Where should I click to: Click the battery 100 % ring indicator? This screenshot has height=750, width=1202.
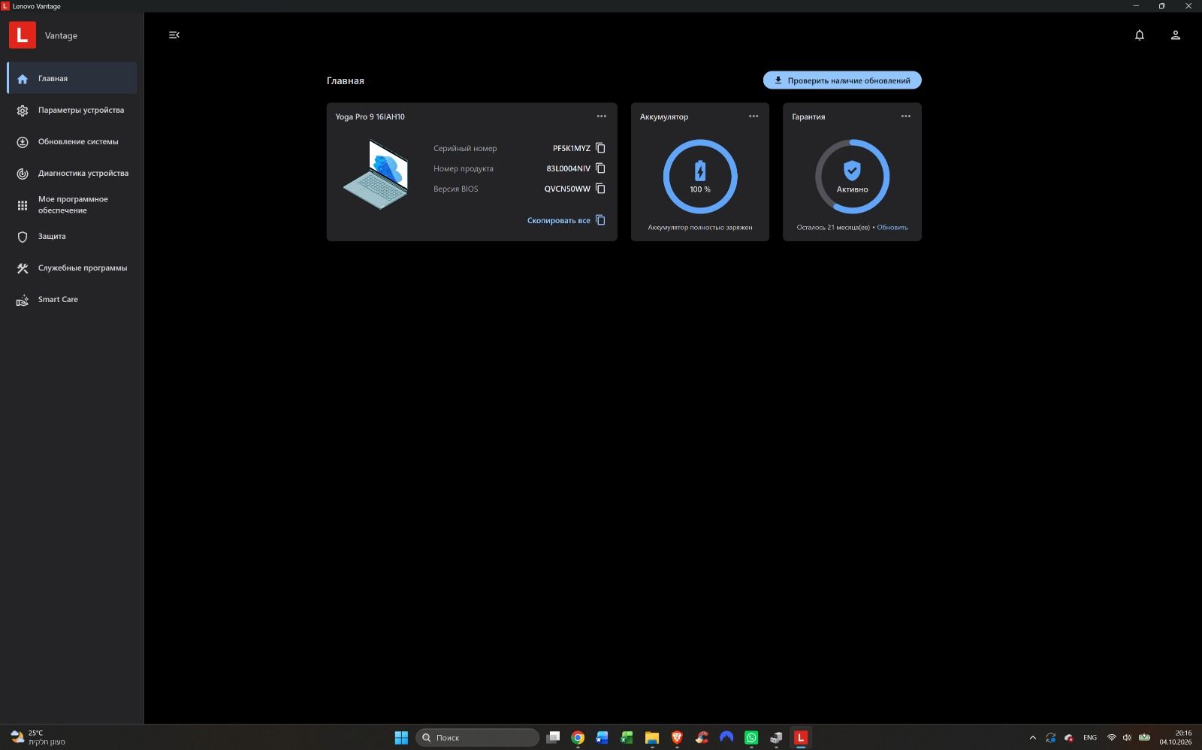coord(700,177)
